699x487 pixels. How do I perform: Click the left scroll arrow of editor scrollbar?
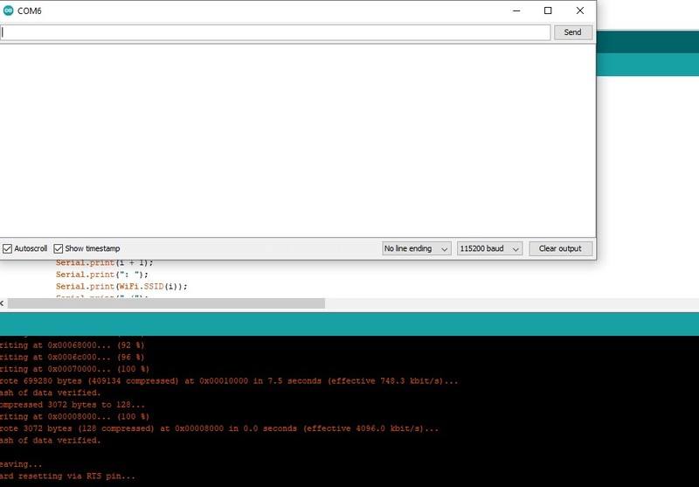[x=3, y=303]
